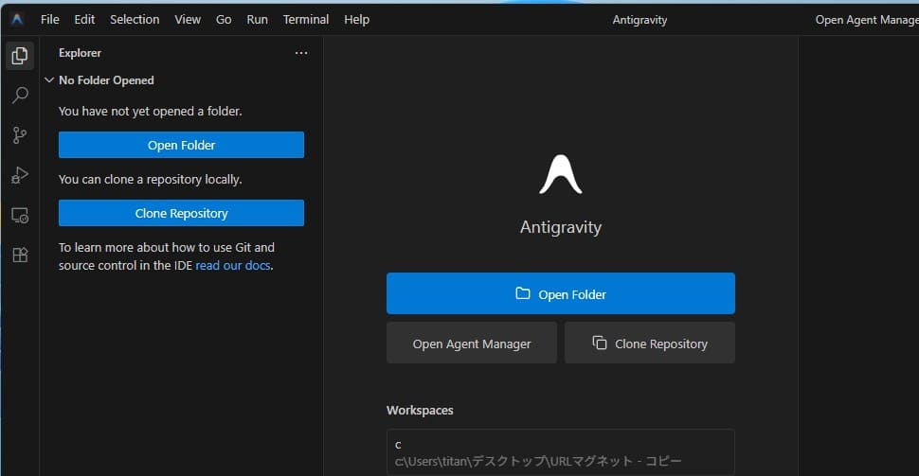Viewport: 919px width, 476px height.
Task: Click the Antigravity logo in title bar
Action: (x=17, y=19)
